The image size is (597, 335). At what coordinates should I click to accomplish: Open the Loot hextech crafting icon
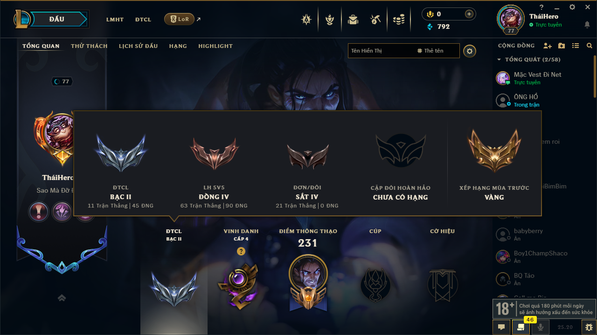375,20
